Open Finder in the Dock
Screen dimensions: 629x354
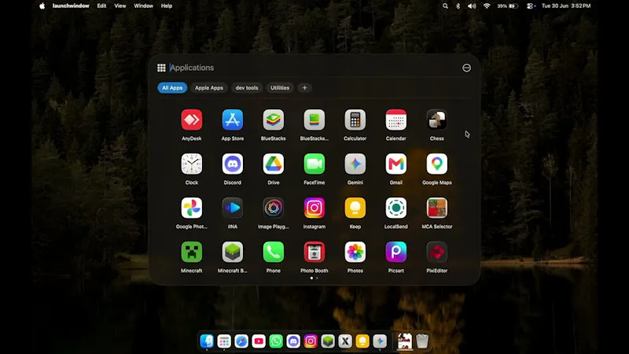click(207, 341)
